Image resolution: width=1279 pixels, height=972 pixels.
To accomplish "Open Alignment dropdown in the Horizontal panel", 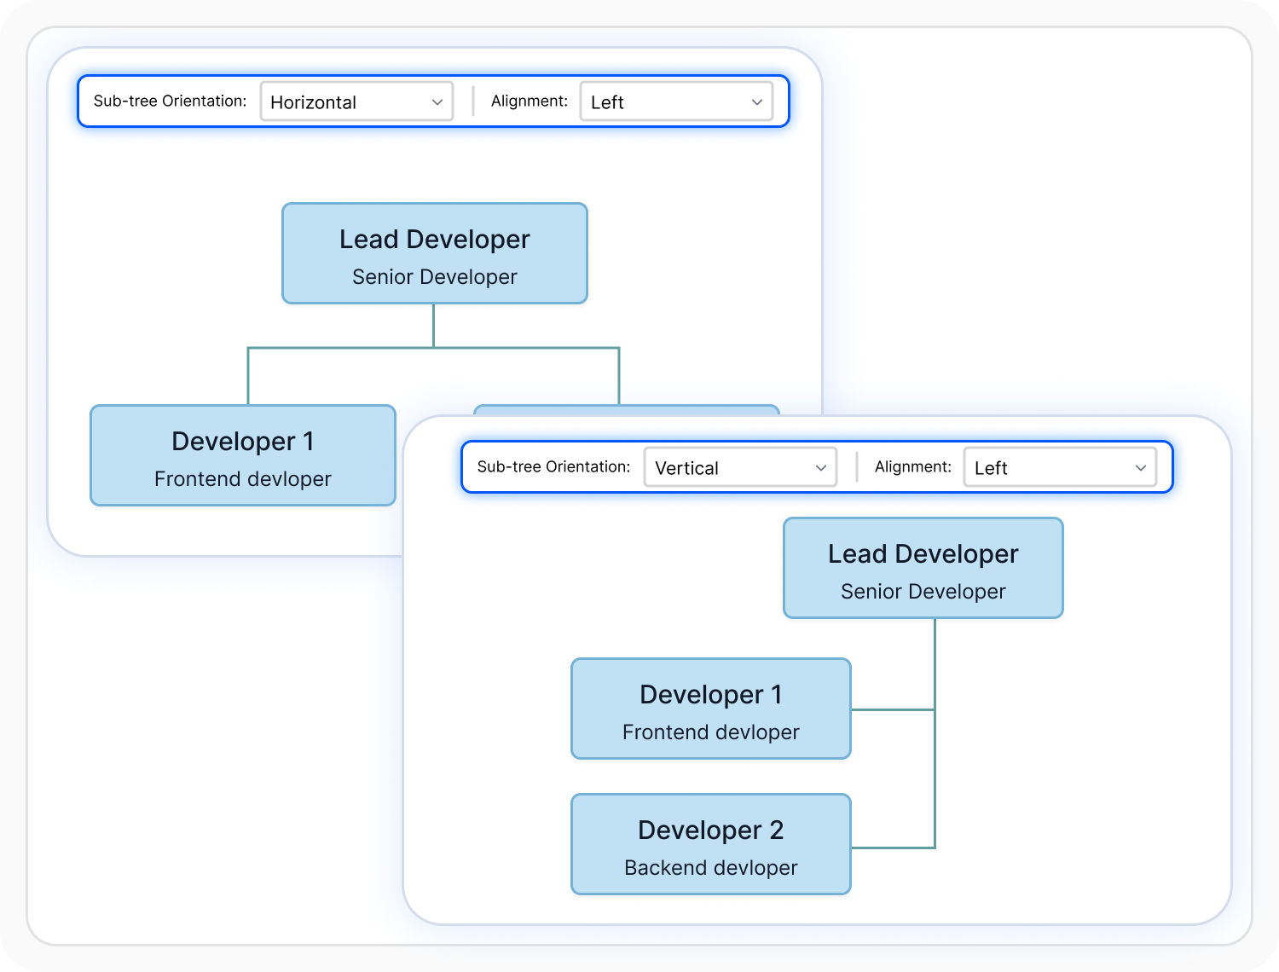I will [x=676, y=101].
